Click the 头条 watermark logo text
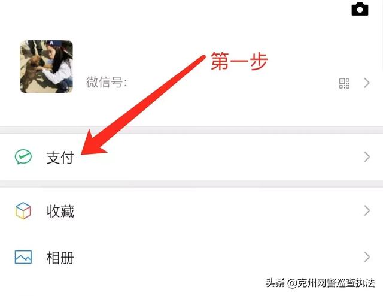The image size is (383, 296). pyautogui.click(x=275, y=283)
